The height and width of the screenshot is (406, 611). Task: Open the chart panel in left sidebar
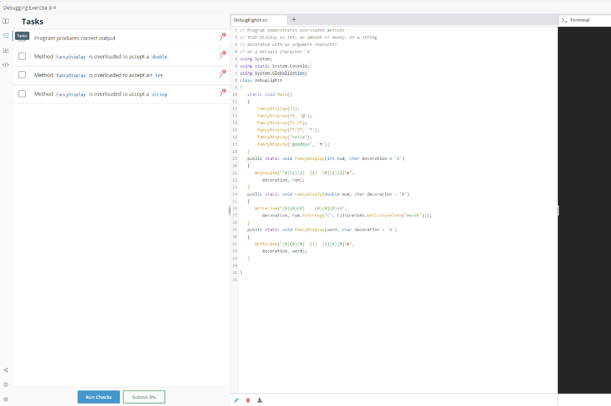(x=5, y=50)
